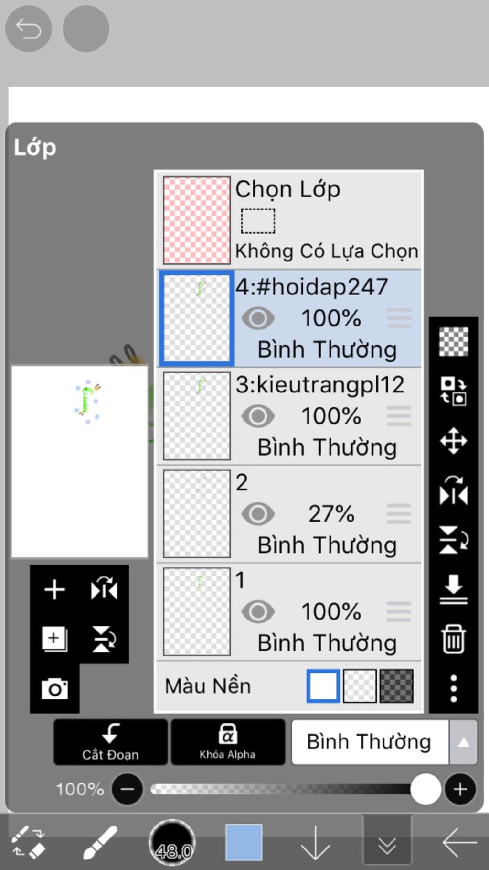
Task: Choose the dark checkered Màu Nền swatch
Action: [396, 686]
